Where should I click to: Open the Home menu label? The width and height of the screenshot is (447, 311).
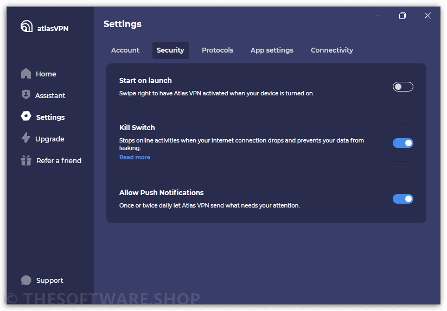46,74
